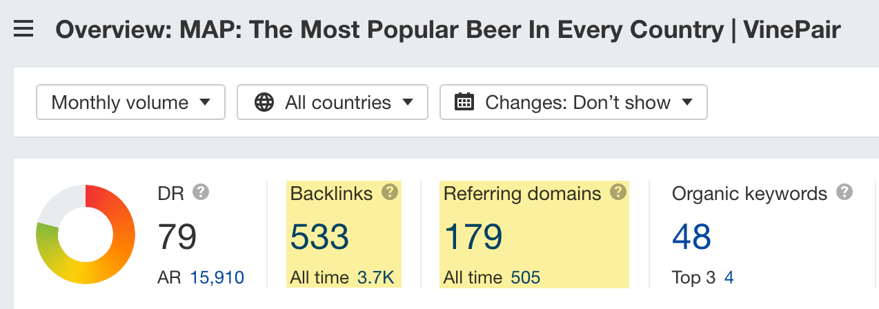Click the Referring domains help icon
Viewport: 879px width, 309px height.
click(x=618, y=192)
